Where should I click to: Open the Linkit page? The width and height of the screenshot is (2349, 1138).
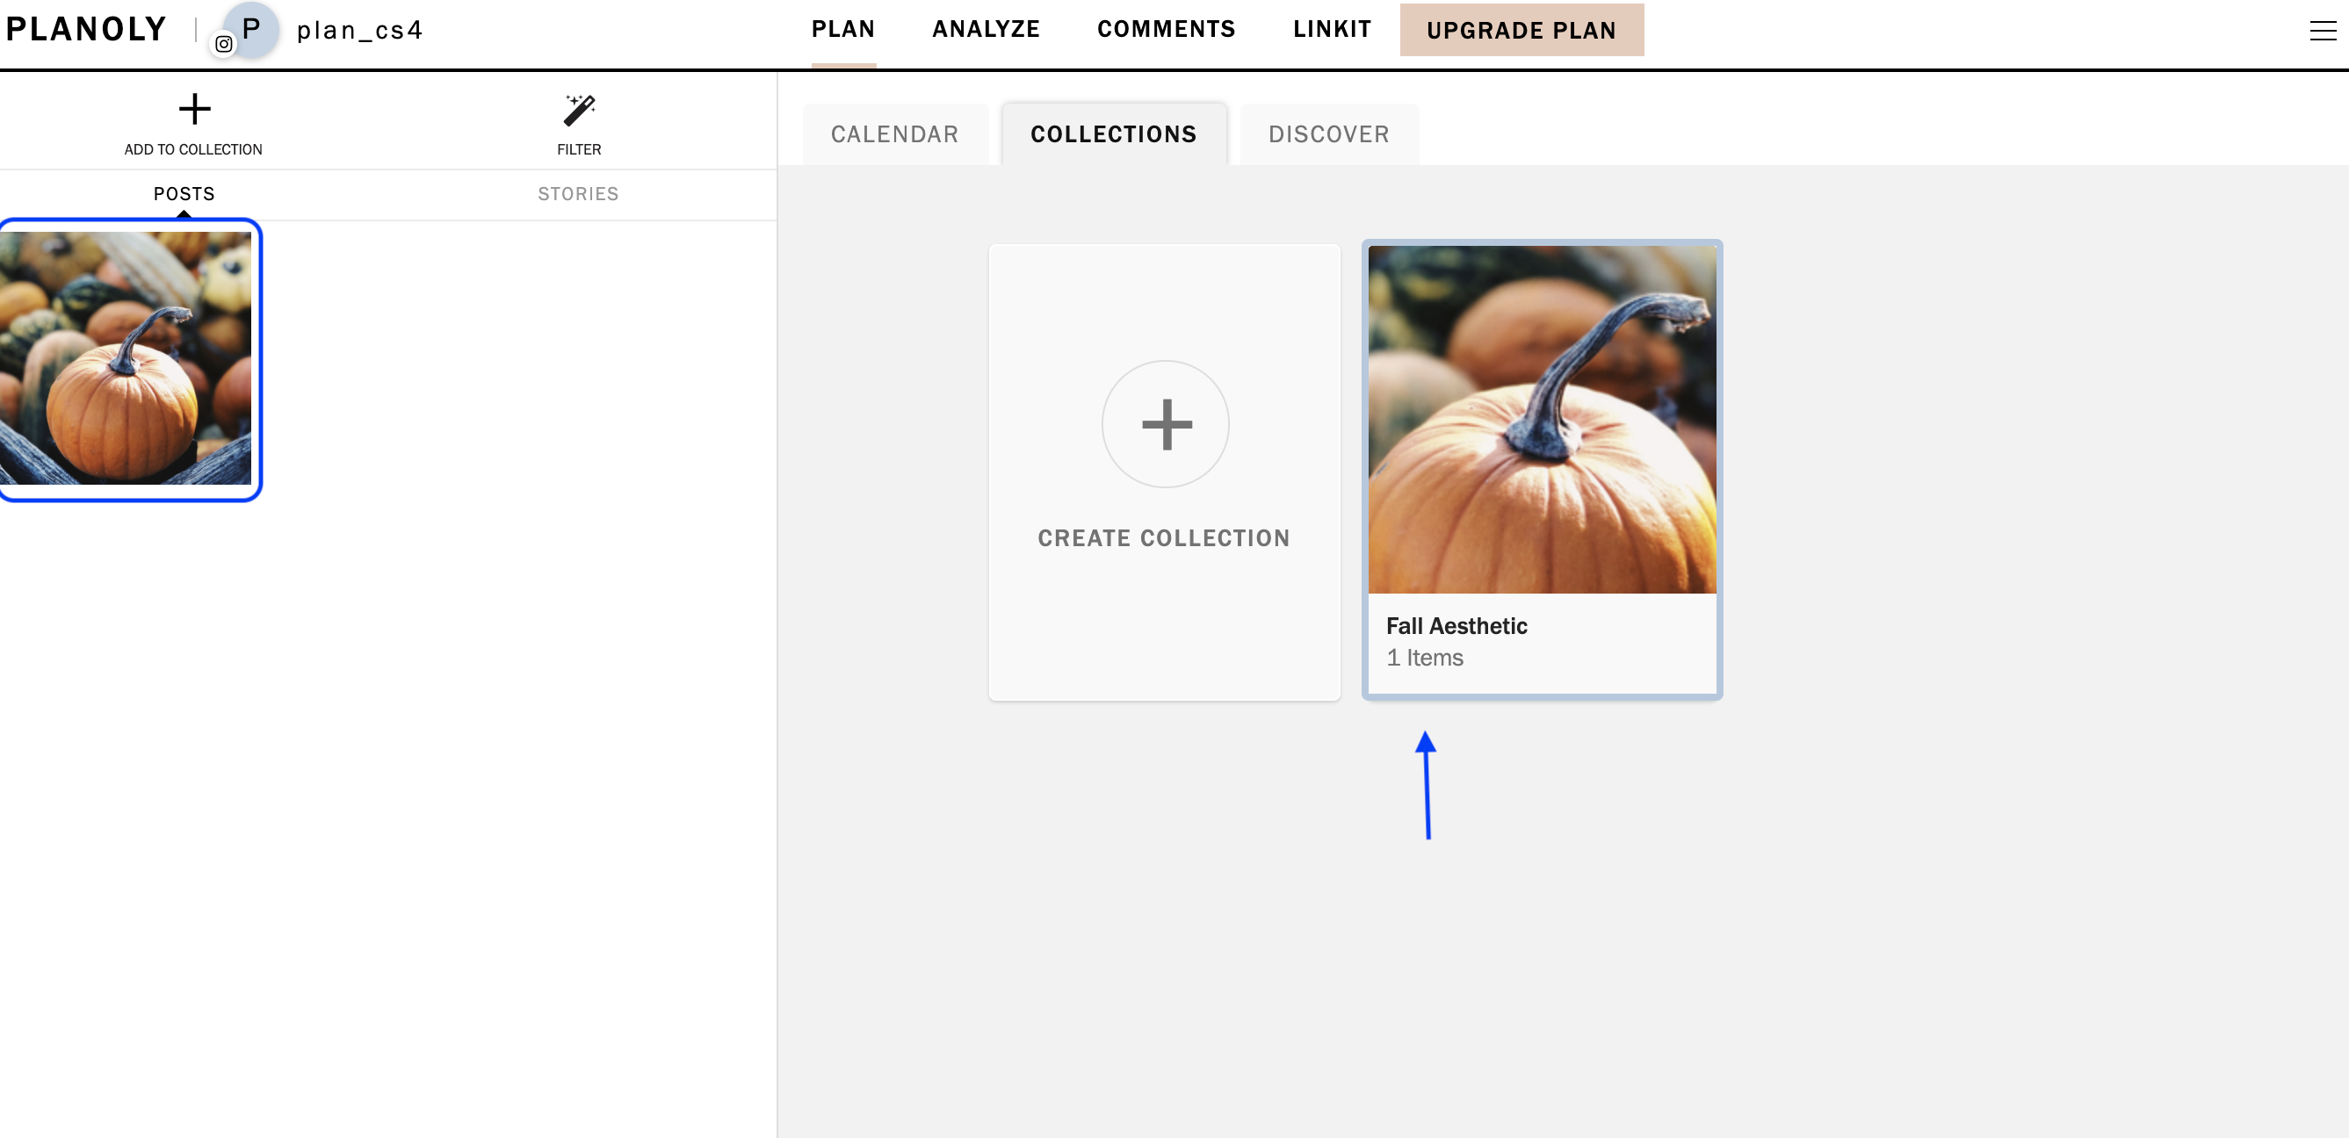(x=1333, y=29)
